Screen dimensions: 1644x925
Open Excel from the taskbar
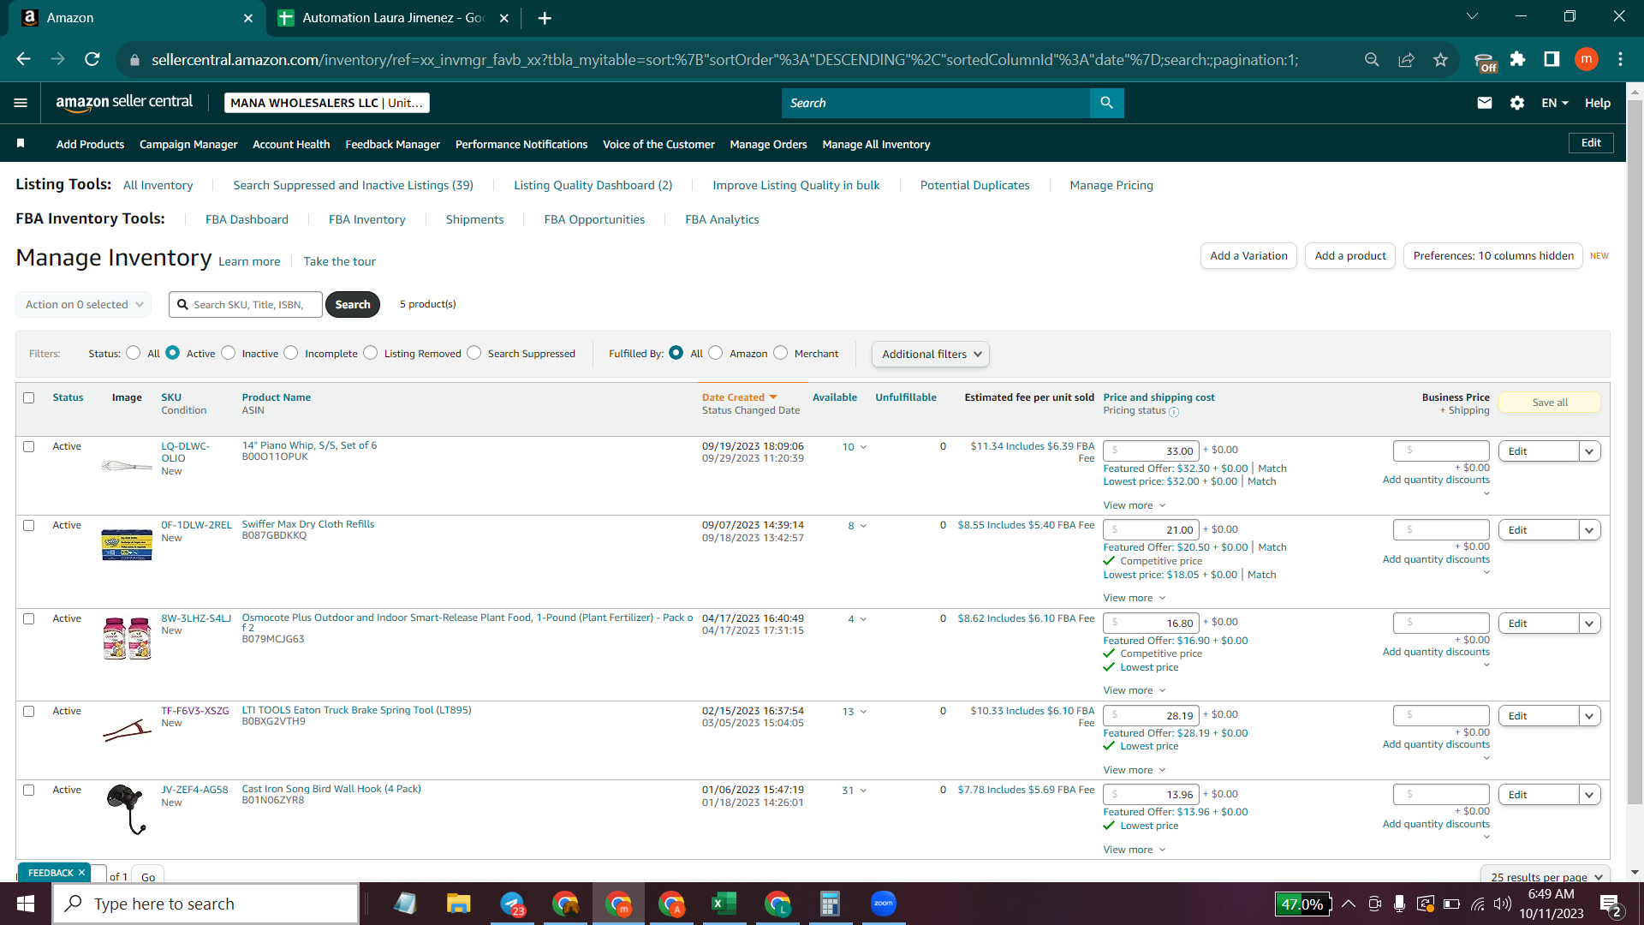tap(724, 904)
